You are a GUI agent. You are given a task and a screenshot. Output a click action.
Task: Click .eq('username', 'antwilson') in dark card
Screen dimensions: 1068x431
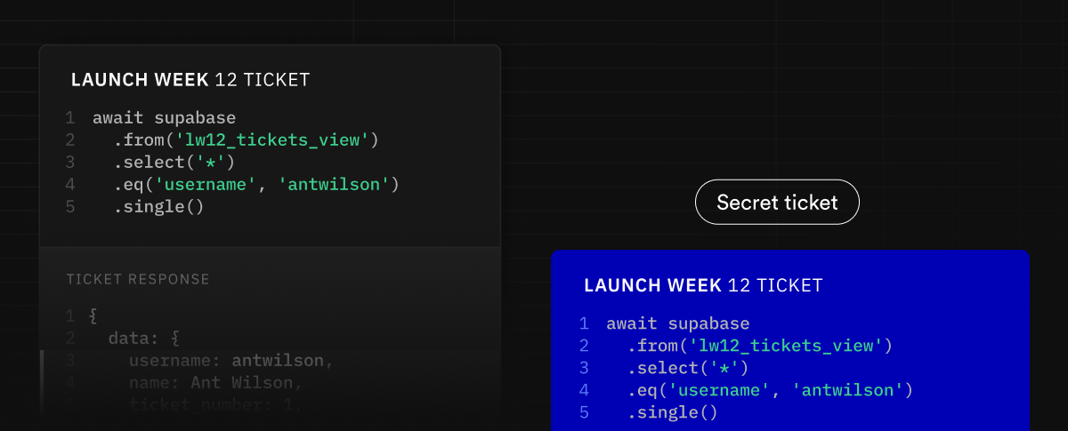(x=256, y=185)
